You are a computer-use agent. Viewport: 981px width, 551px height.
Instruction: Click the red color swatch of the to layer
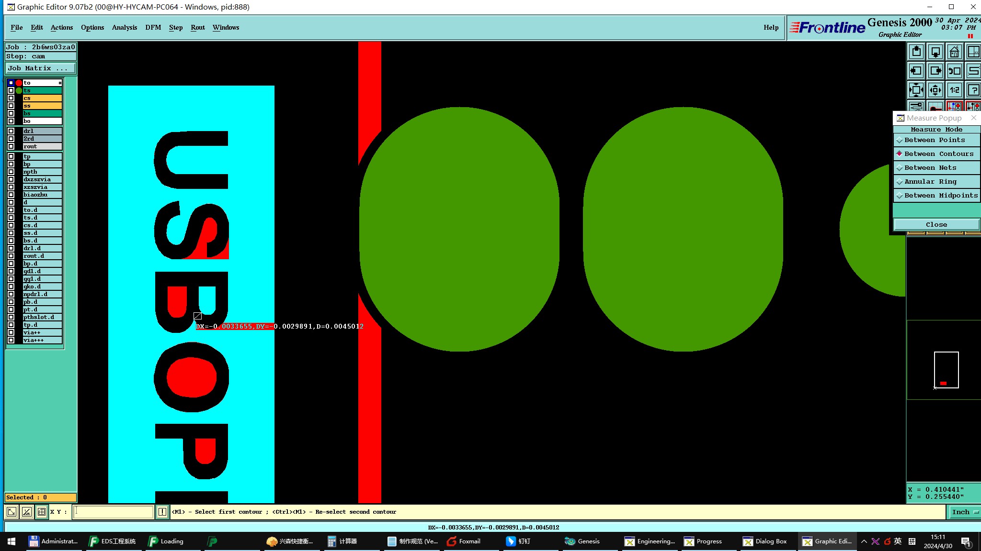[19, 83]
